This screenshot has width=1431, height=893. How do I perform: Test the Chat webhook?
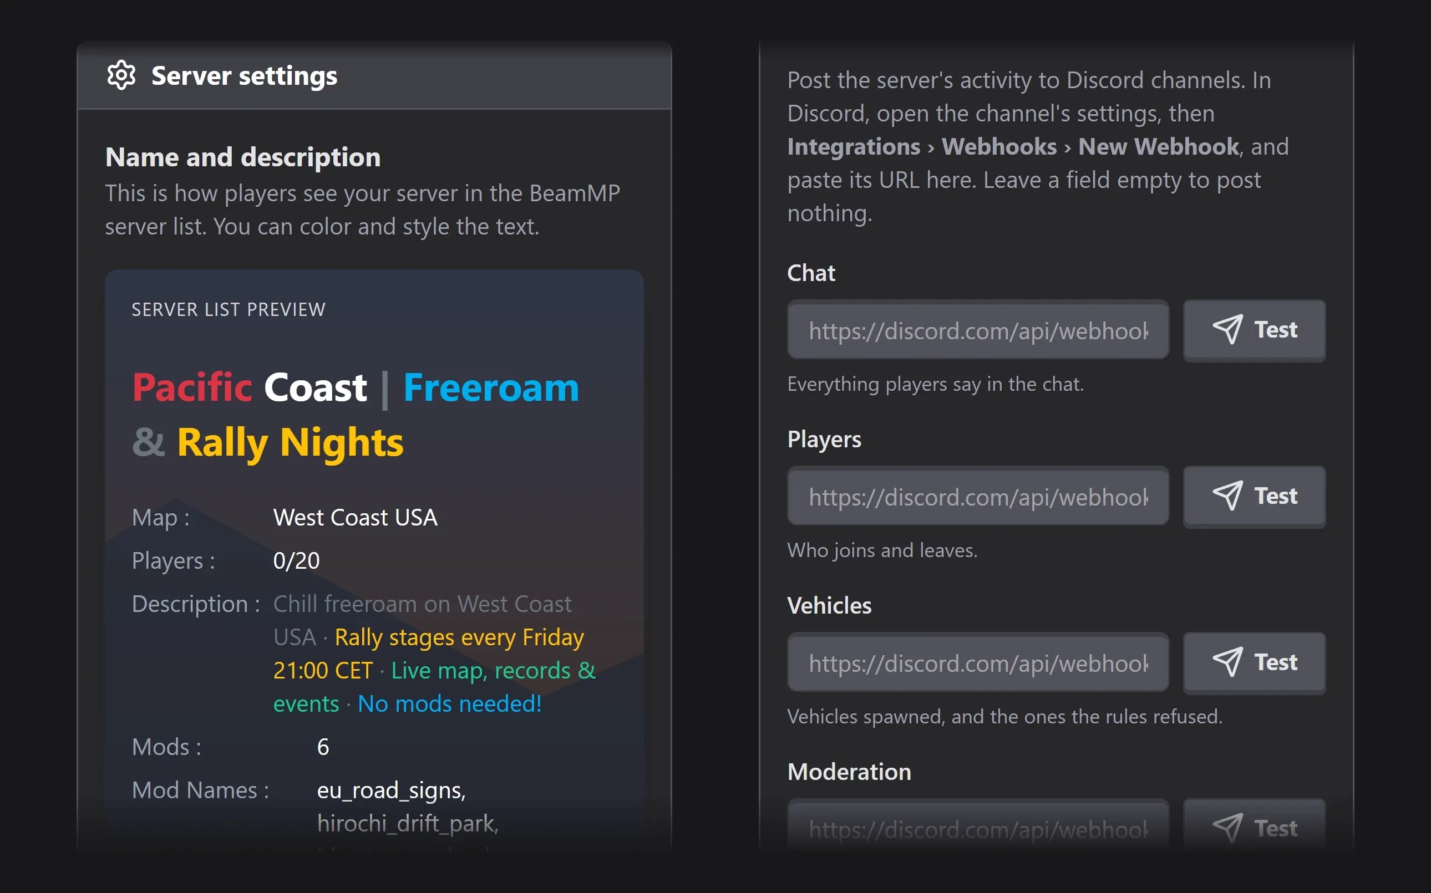1254,330
